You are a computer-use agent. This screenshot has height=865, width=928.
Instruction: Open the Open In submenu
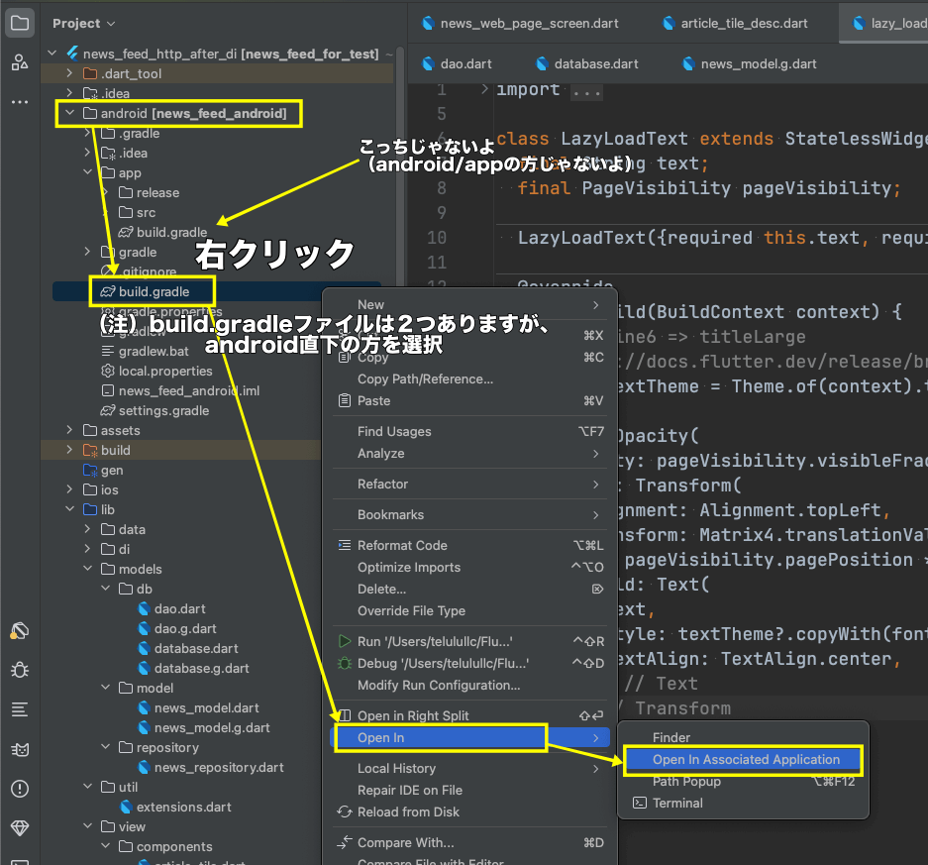[469, 738]
